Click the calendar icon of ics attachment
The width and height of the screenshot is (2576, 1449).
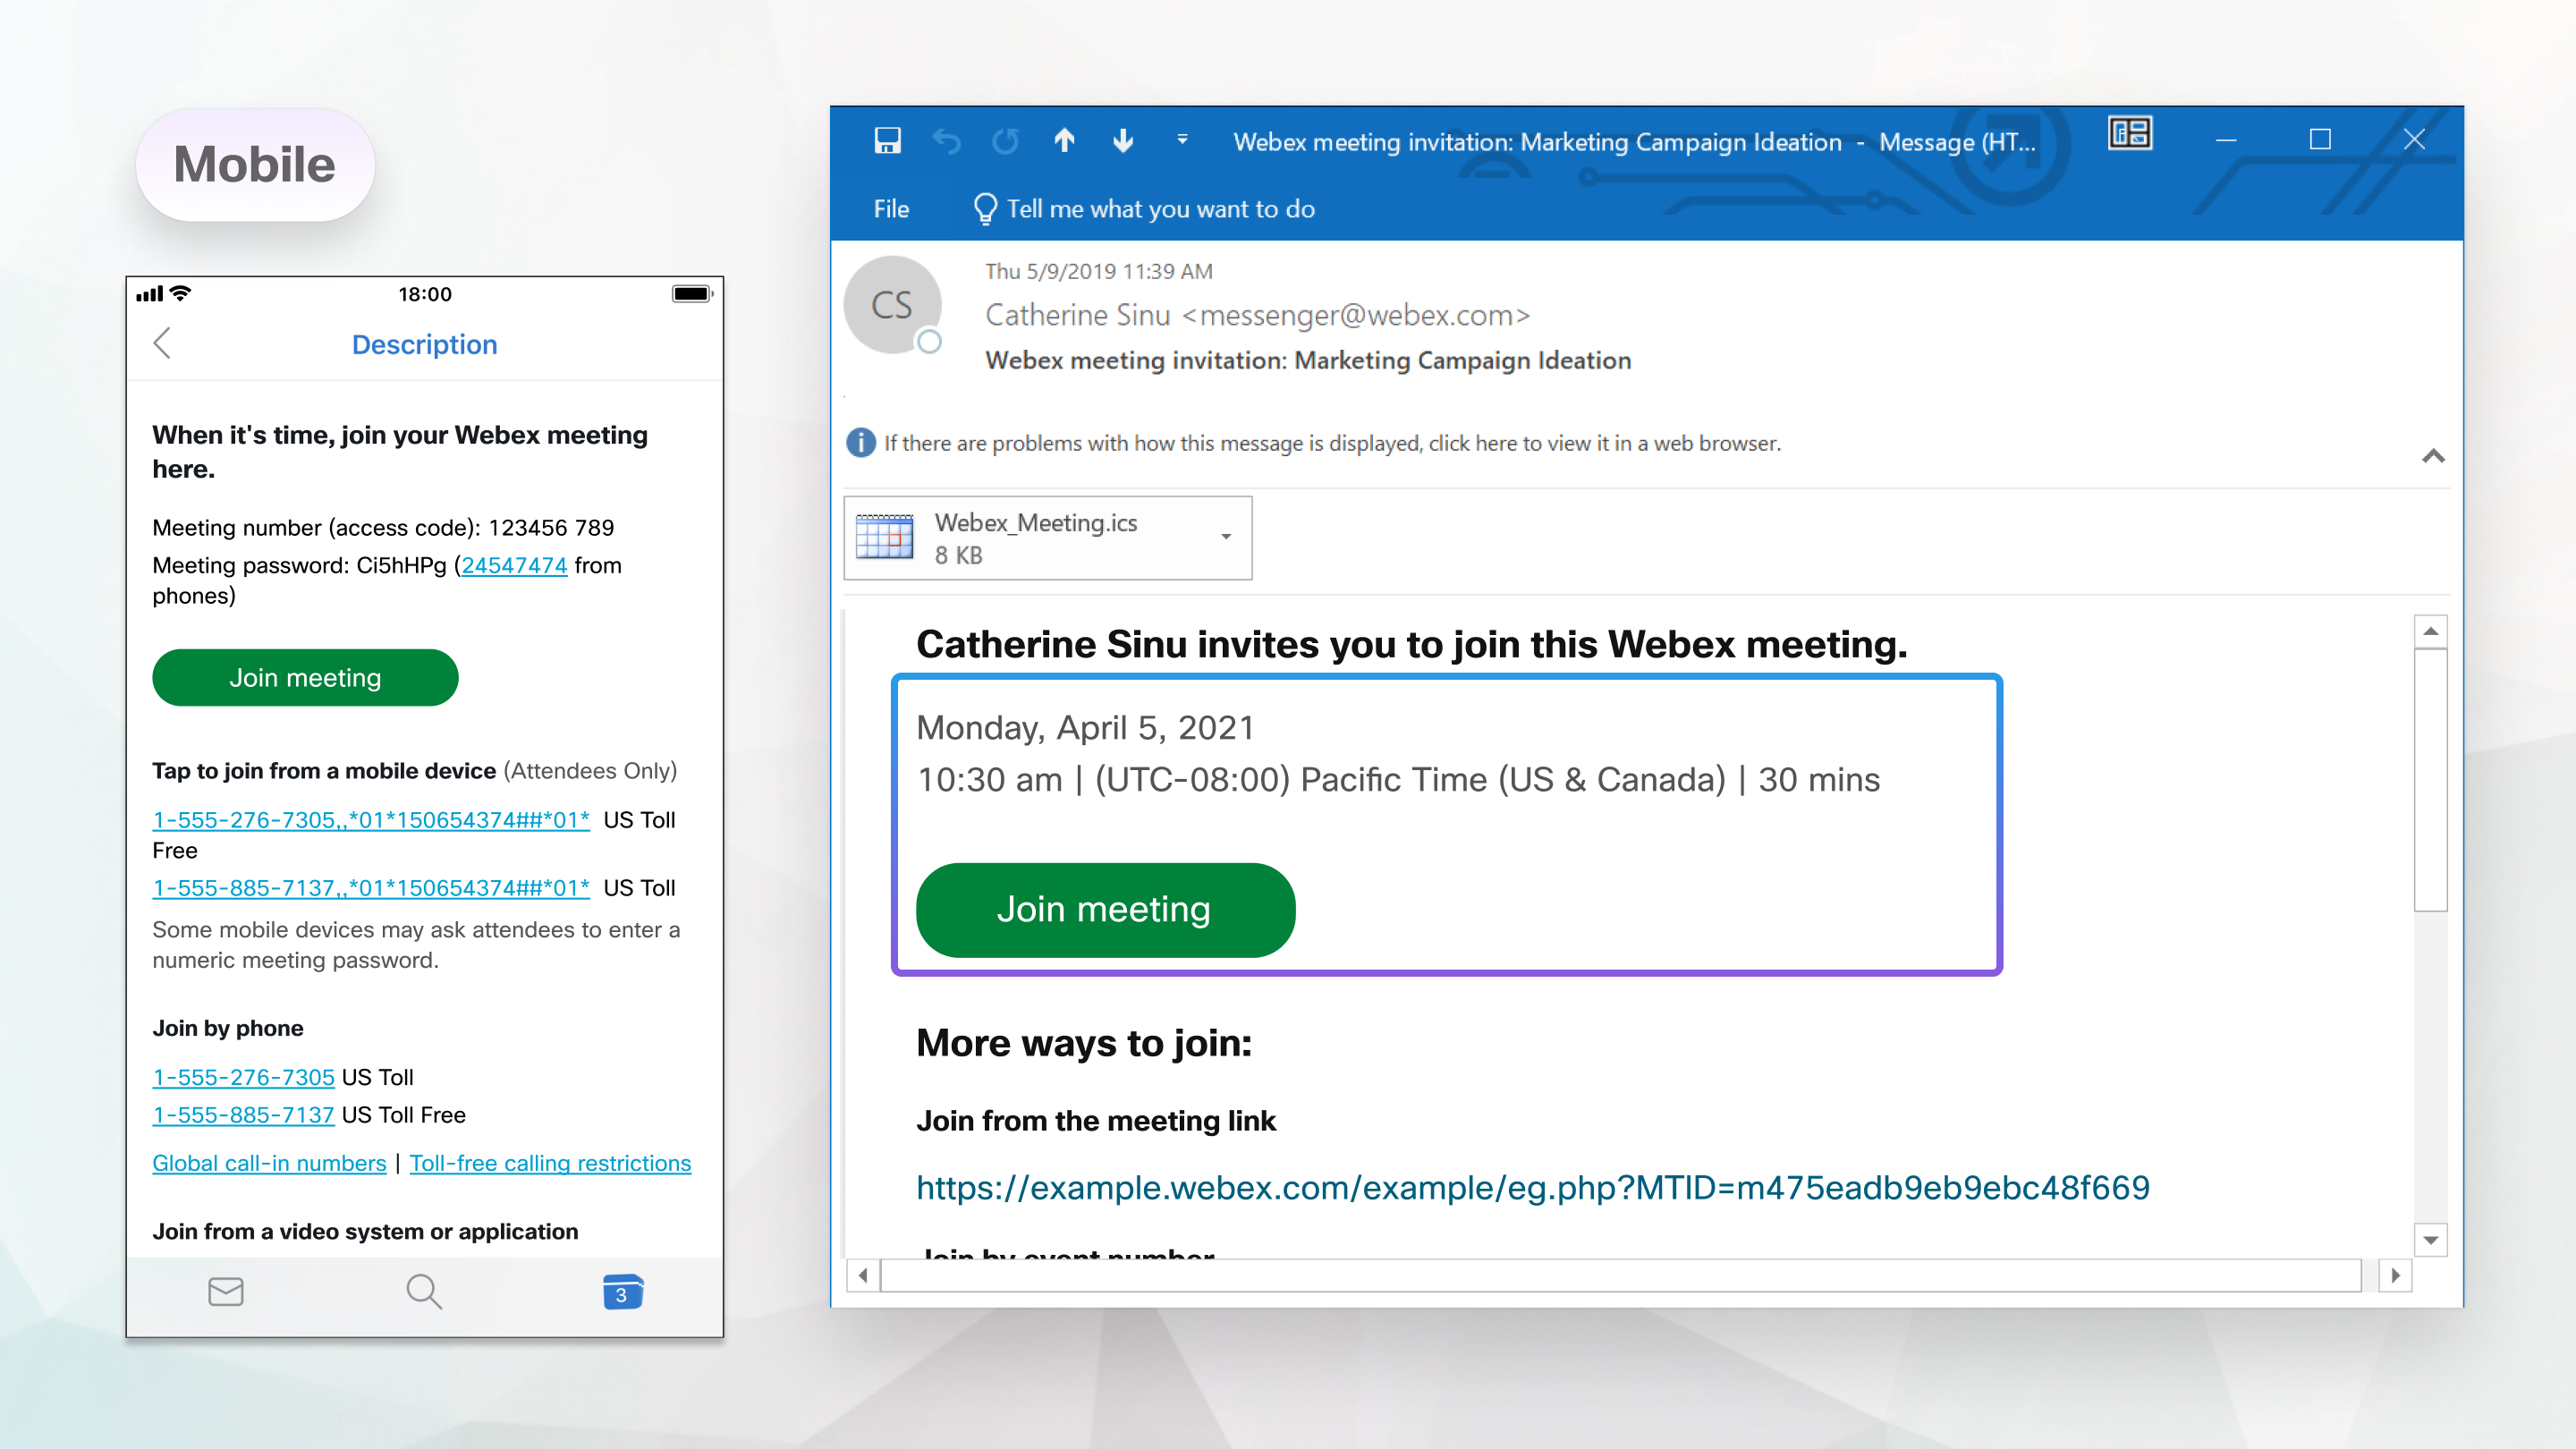click(x=884, y=537)
